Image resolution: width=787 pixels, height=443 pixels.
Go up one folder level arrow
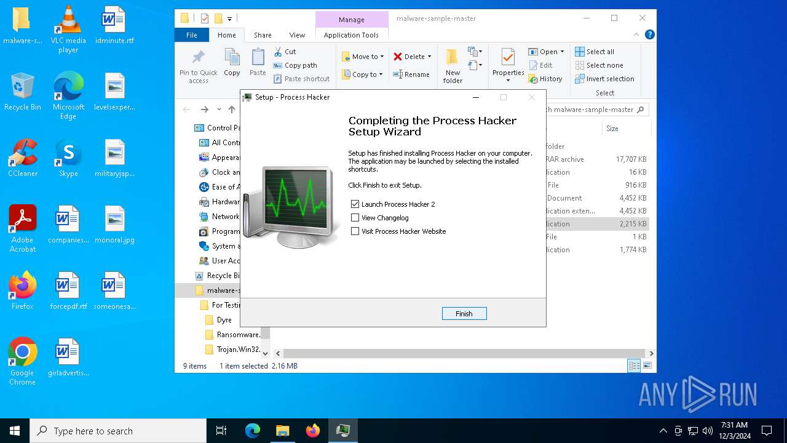(x=232, y=110)
